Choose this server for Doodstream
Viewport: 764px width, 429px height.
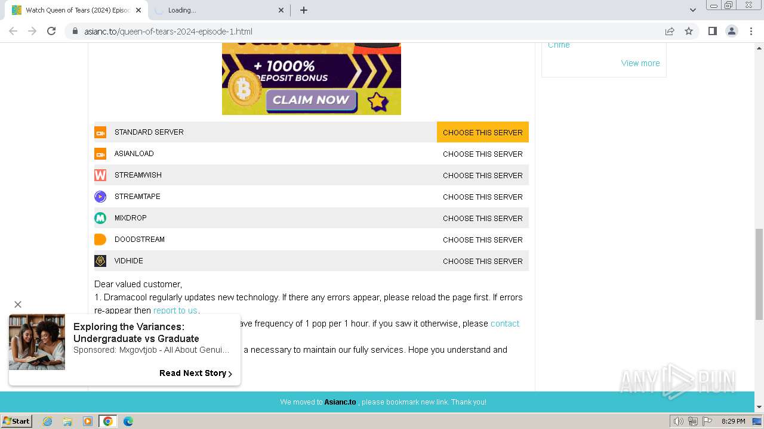coord(483,240)
